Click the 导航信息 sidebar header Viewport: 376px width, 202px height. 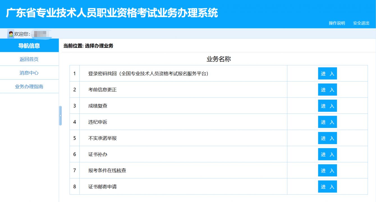point(29,46)
